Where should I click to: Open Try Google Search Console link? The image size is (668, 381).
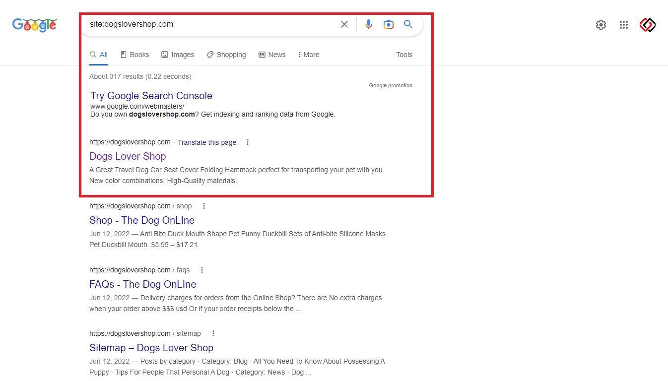(x=151, y=96)
